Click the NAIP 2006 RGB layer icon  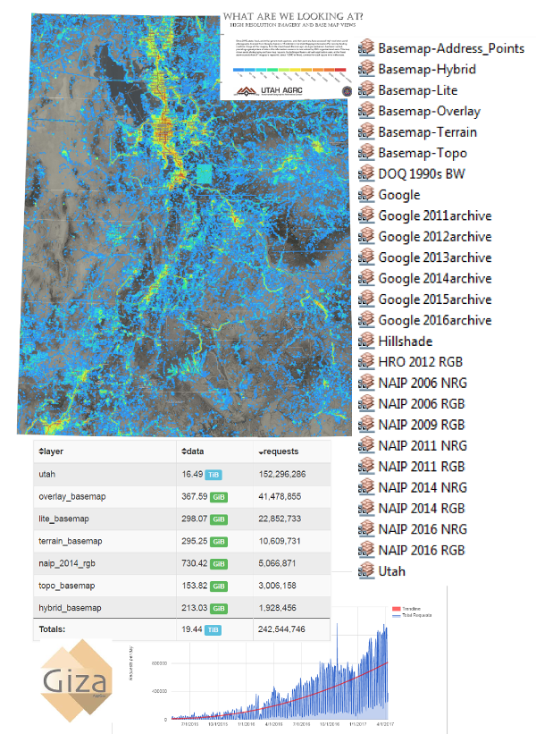[x=366, y=403]
